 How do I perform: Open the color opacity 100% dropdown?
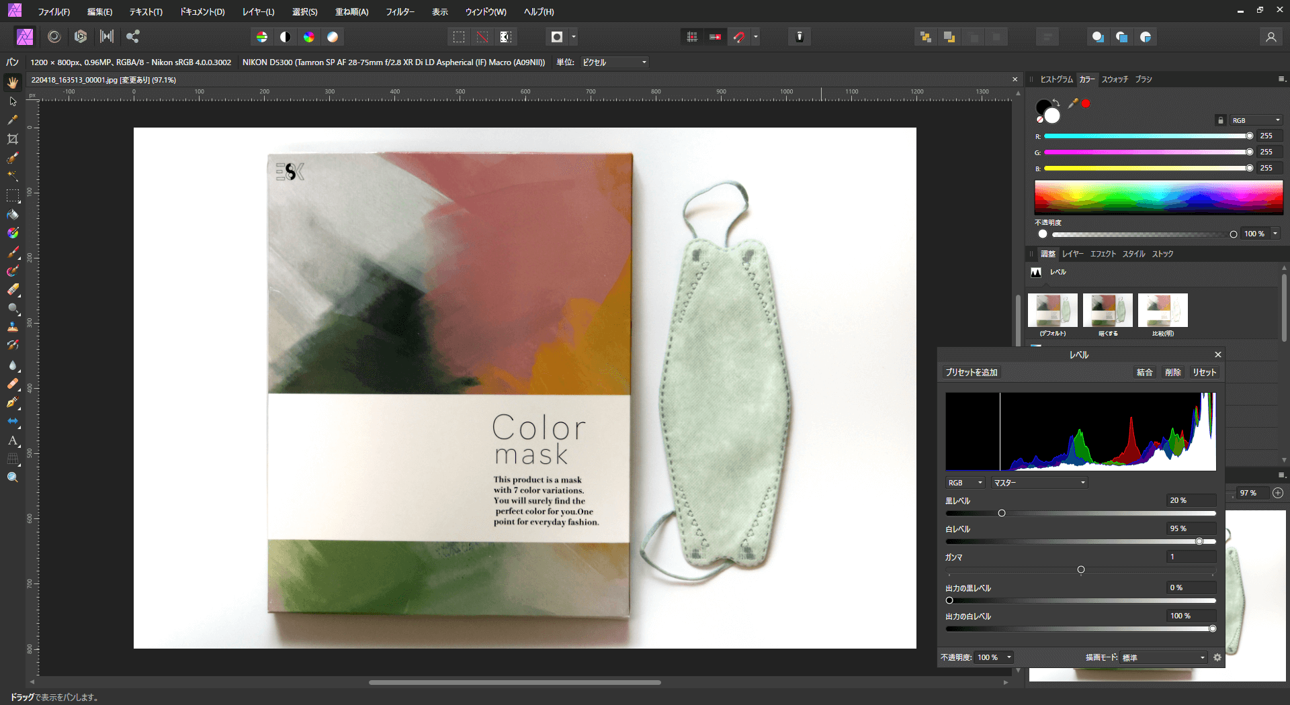pos(1275,234)
